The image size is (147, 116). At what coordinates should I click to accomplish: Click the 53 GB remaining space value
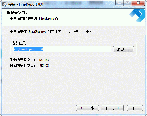[x=44, y=66]
